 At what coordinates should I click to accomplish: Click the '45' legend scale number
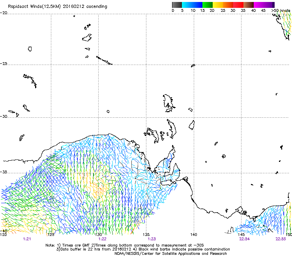(x=263, y=11)
